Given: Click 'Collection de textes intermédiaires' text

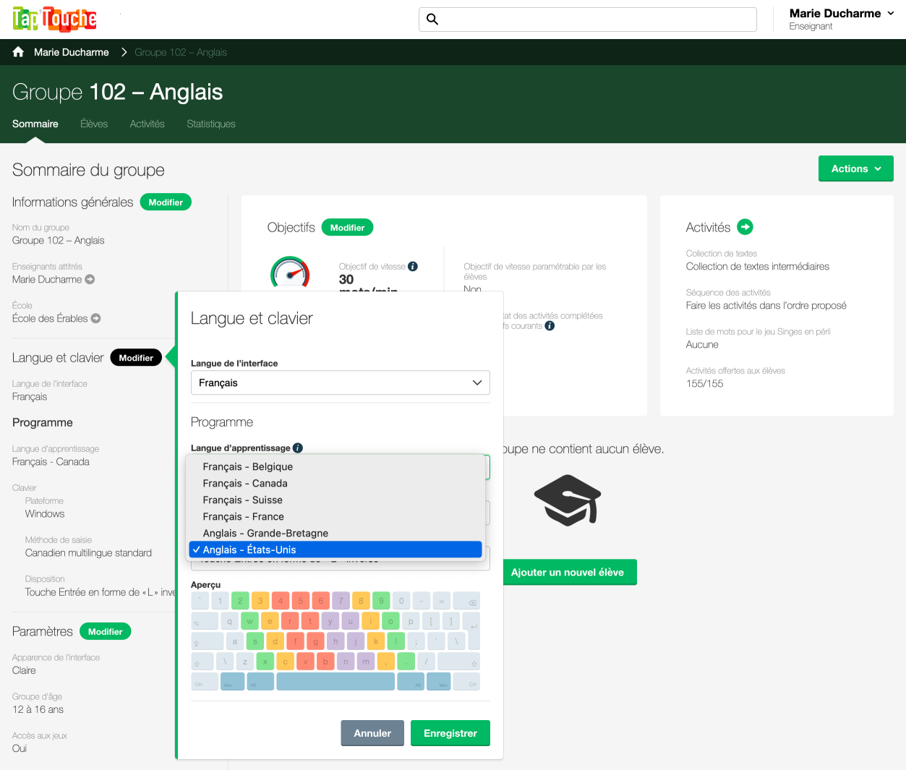Looking at the screenshot, I should coord(758,266).
